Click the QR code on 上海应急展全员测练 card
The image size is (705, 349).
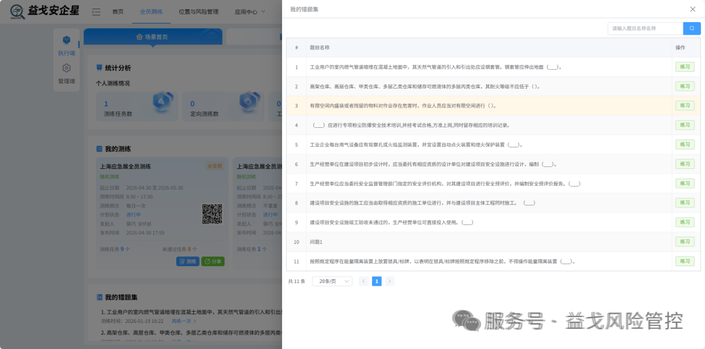pyautogui.click(x=211, y=214)
